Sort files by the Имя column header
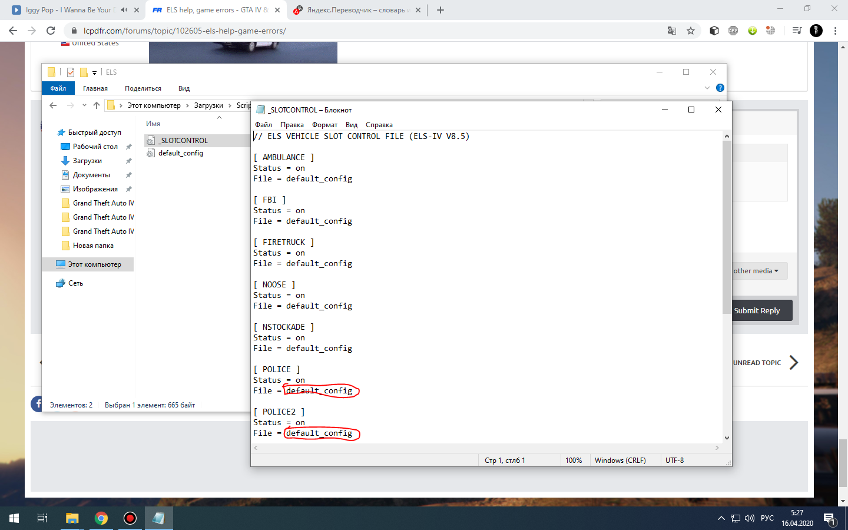 (153, 124)
